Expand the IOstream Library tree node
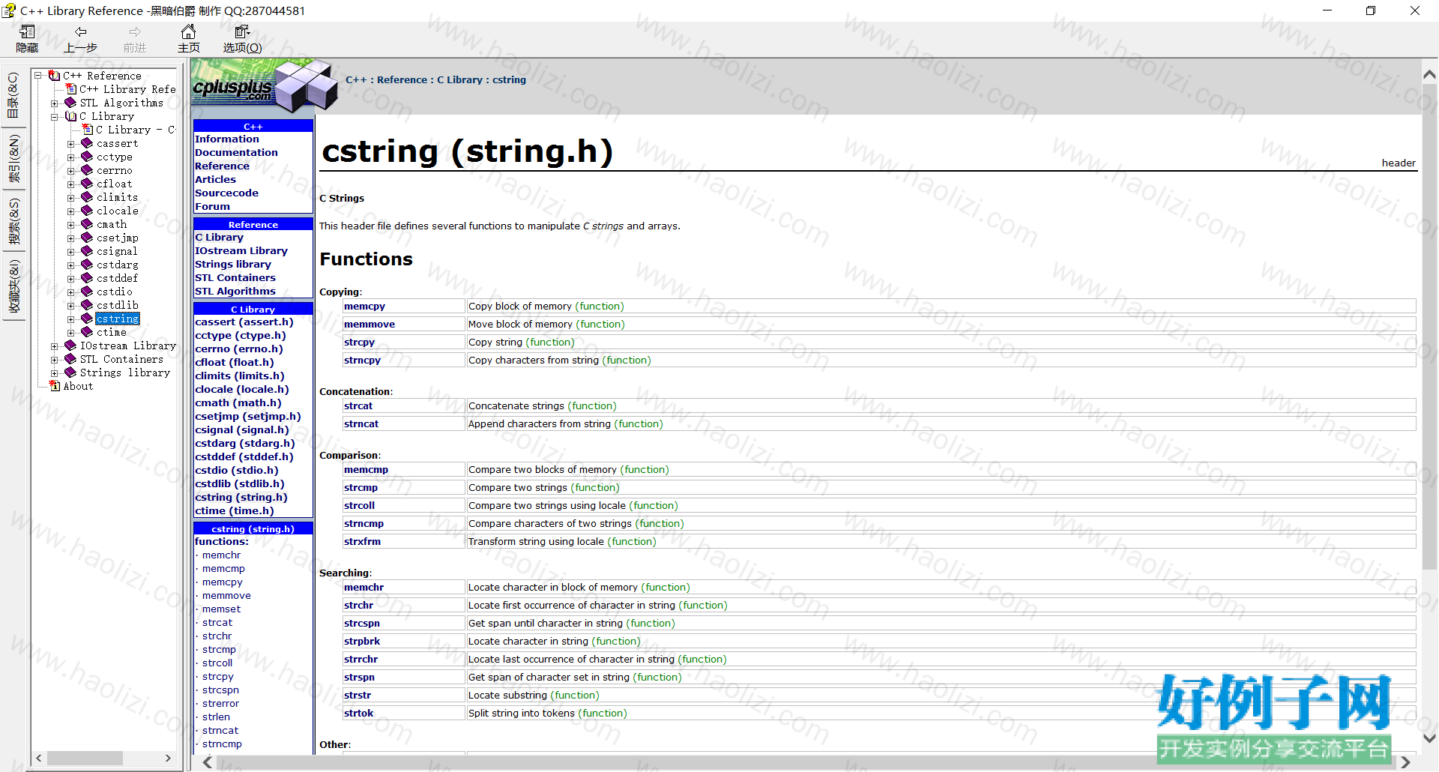The image size is (1439, 772). click(x=55, y=346)
